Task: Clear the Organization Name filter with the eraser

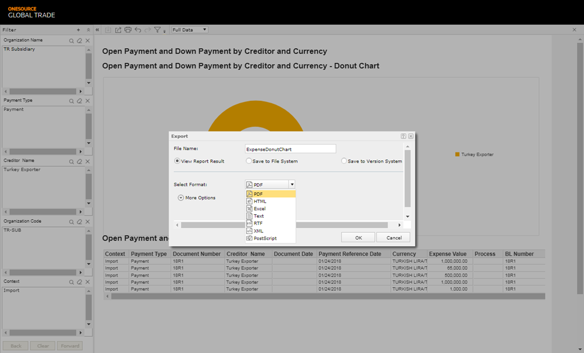Action: 79,41
